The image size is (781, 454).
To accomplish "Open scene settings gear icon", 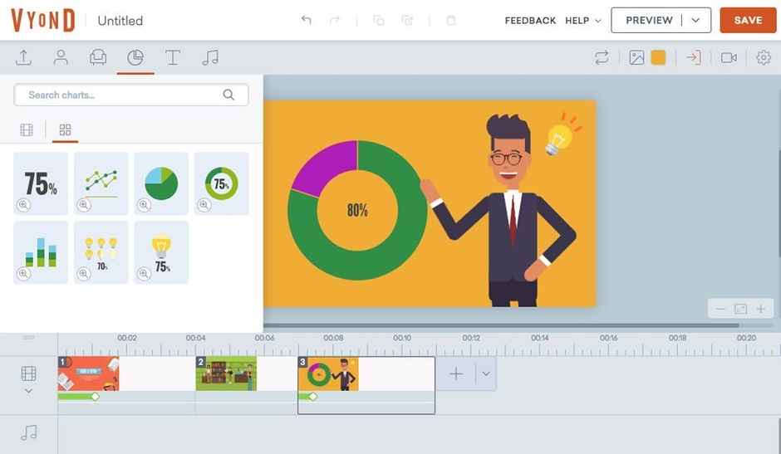I will point(764,57).
